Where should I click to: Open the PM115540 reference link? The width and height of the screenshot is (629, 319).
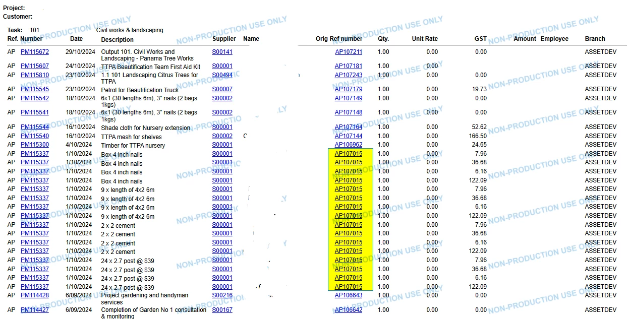pos(35,136)
